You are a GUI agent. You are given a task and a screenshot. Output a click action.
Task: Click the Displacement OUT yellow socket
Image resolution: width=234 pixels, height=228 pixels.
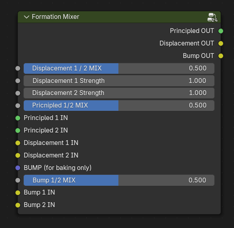pos(221,44)
